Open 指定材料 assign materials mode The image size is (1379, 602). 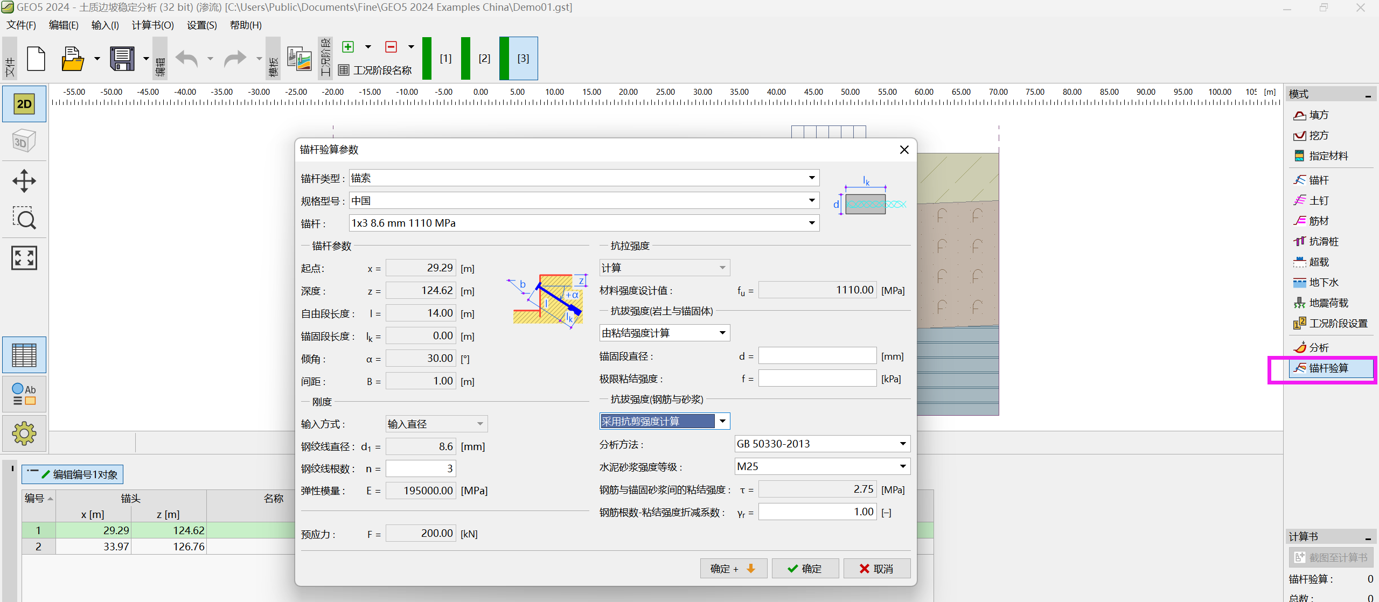[1321, 156]
